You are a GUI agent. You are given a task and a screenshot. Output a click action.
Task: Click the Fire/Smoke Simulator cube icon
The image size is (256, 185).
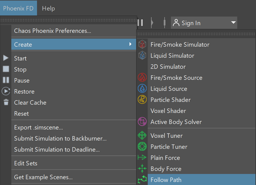click(142, 44)
